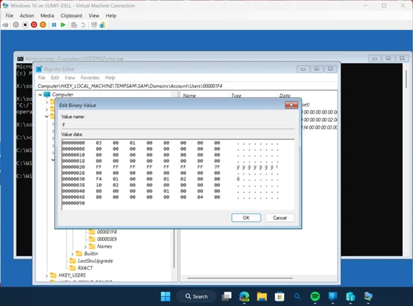Image resolution: width=413 pixels, height=306 pixels.
Task: Click the blue magnifier taskbar icon
Action: click(x=297, y=296)
